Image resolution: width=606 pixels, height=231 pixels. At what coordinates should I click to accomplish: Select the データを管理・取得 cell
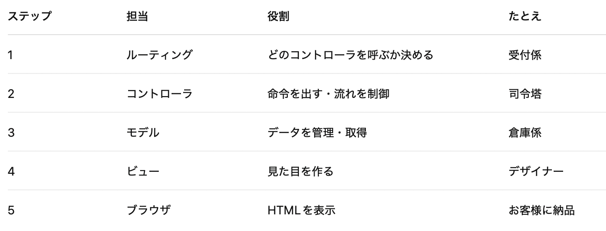[317, 133]
